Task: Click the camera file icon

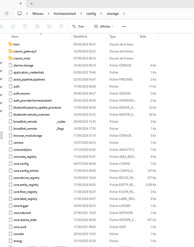Action: [x=10, y=143]
